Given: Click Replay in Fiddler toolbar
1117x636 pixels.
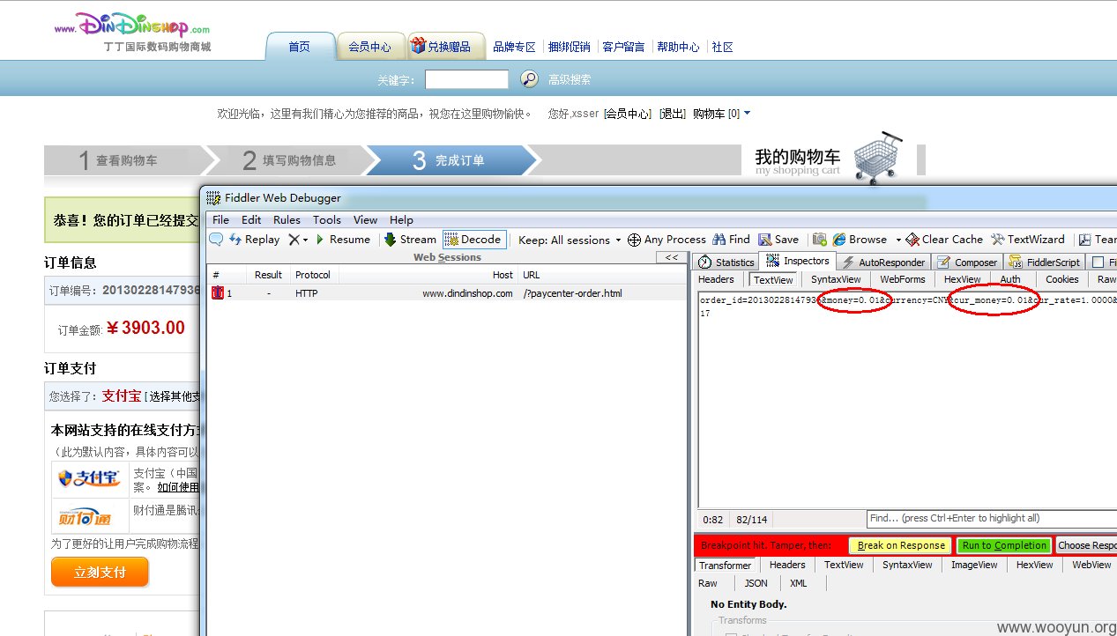Looking at the screenshot, I should point(254,240).
